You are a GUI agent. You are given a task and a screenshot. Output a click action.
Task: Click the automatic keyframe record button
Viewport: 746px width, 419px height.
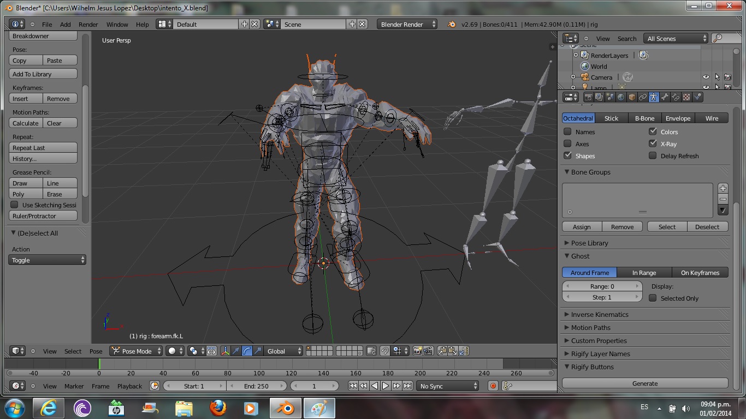click(493, 386)
